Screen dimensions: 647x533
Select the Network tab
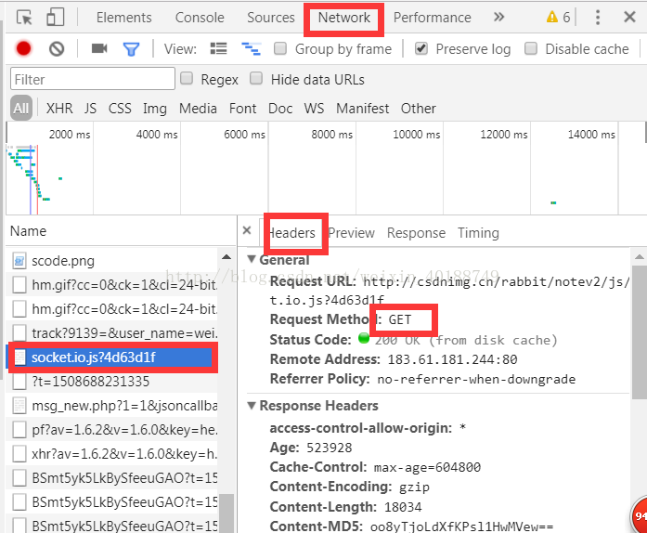(344, 18)
